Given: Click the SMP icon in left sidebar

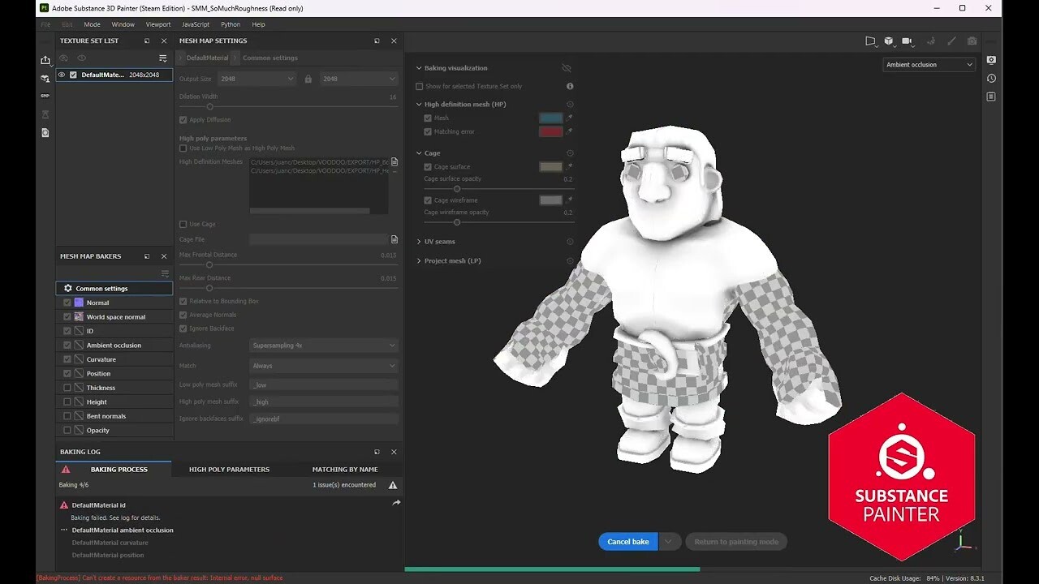Looking at the screenshot, I should (45, 96).
